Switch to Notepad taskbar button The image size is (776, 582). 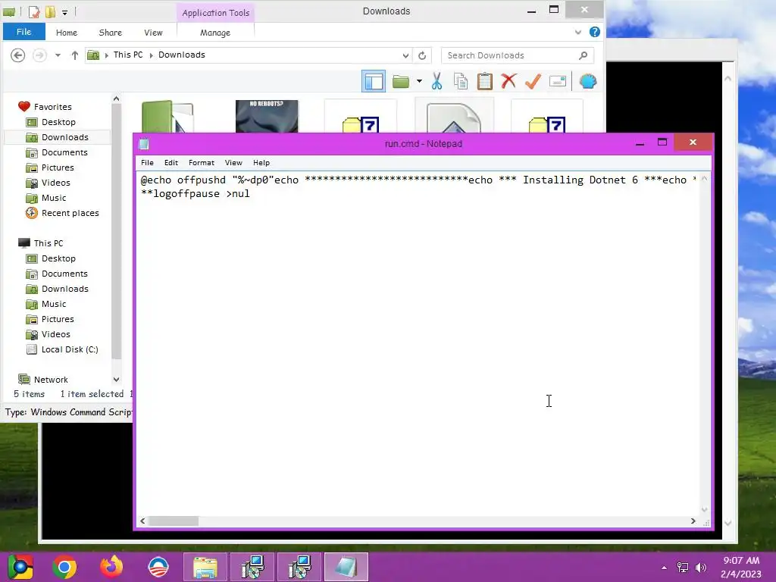346,567
